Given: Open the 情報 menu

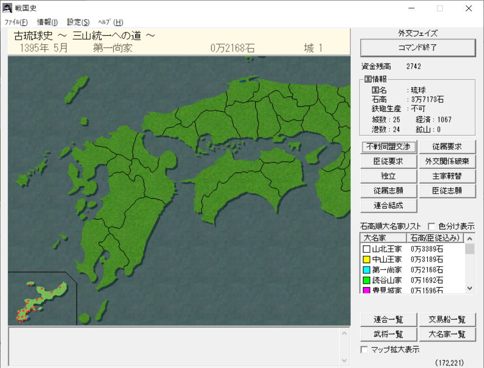Looking at the screenshot, I should [x=47, y=22].
